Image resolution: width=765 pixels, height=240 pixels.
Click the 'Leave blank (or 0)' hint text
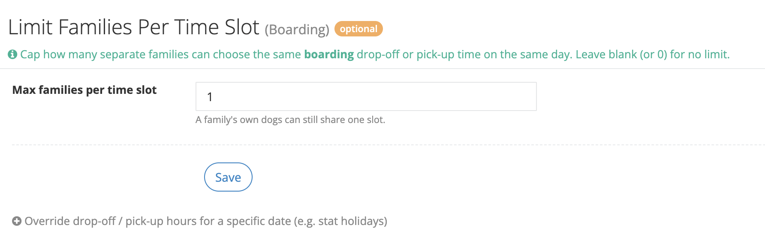621,54
